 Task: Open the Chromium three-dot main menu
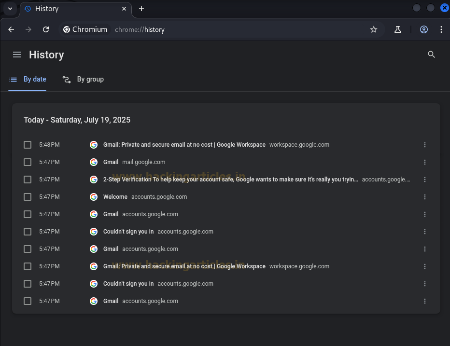coord(441,29)
